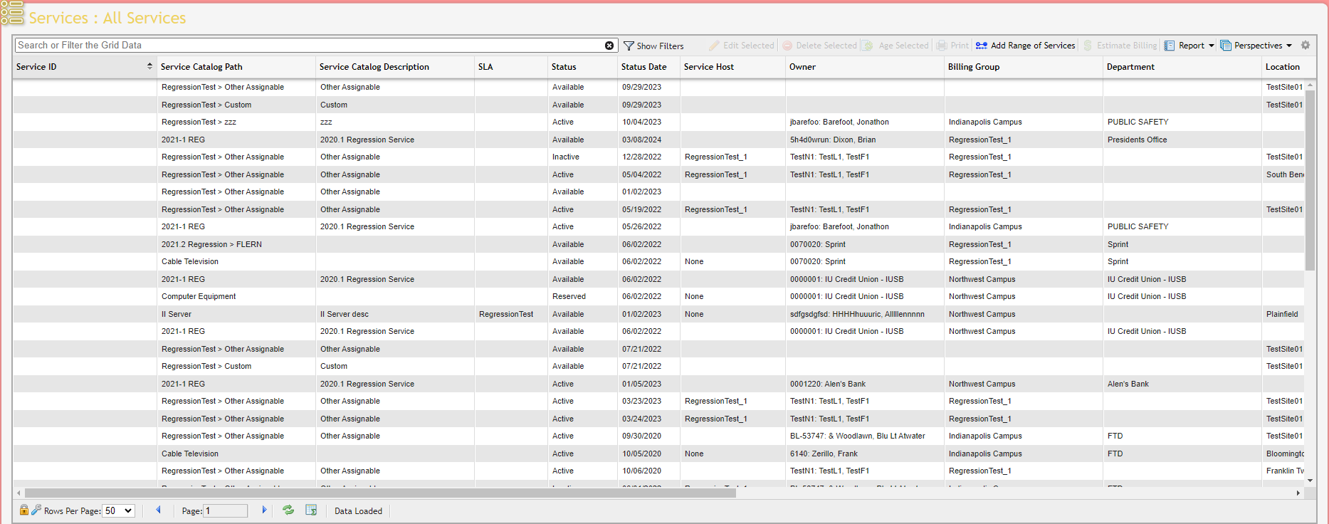
Task: Click the lock icon in the footer bar
Action: pyautogui.click(x=24, y=510)
